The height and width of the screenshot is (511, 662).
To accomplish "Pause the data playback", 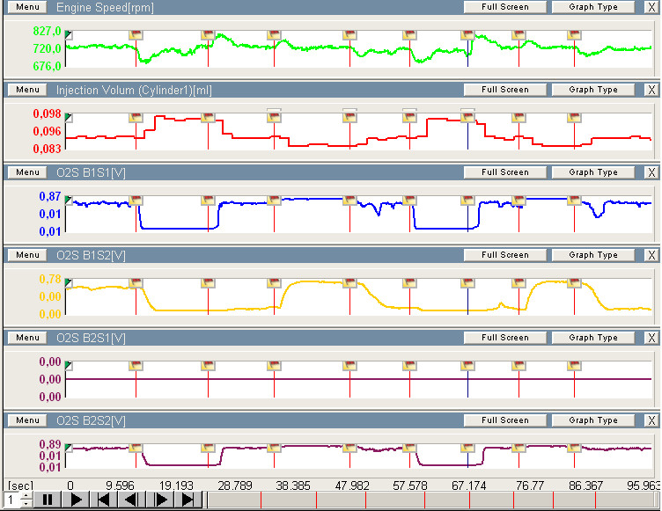I will coord(48,500).
